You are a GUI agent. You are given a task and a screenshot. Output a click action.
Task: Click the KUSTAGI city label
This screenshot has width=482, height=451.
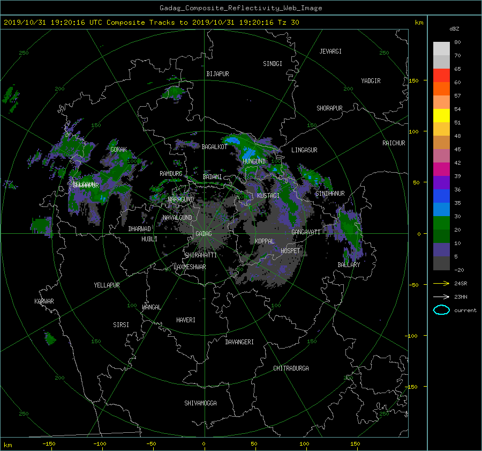[x=268, y=196]
